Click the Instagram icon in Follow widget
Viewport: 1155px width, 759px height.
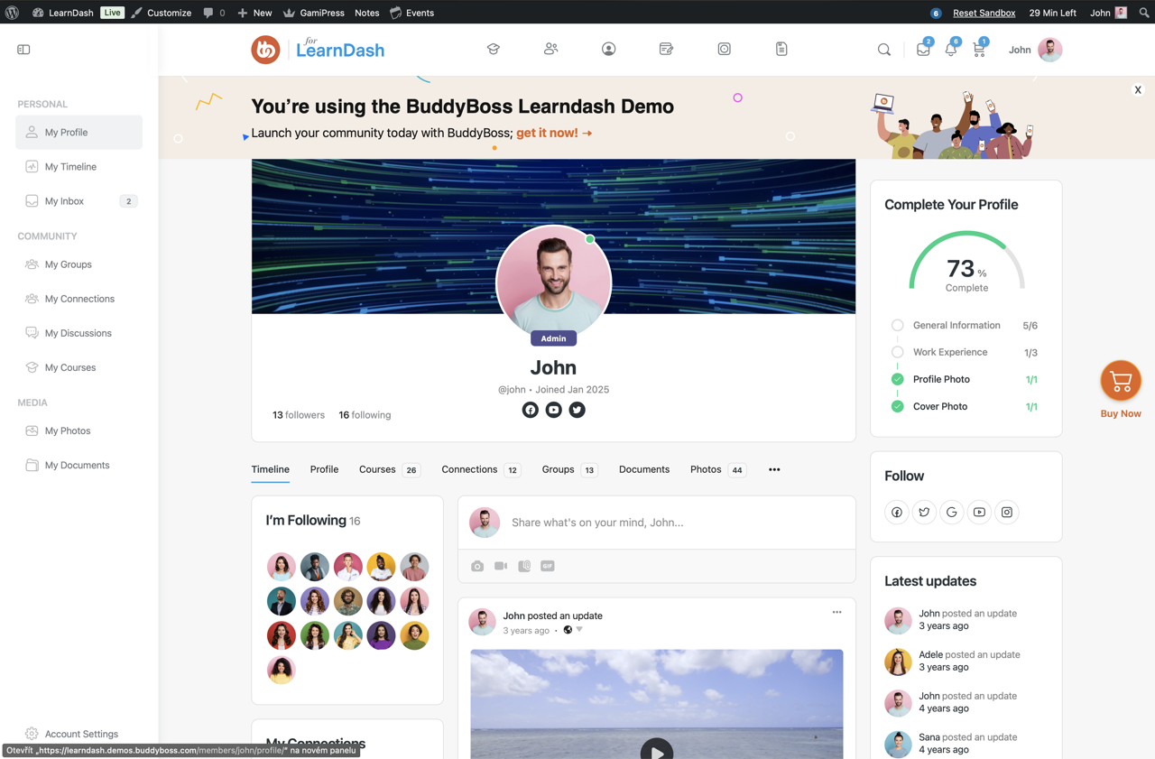[x=1007, y=513]
